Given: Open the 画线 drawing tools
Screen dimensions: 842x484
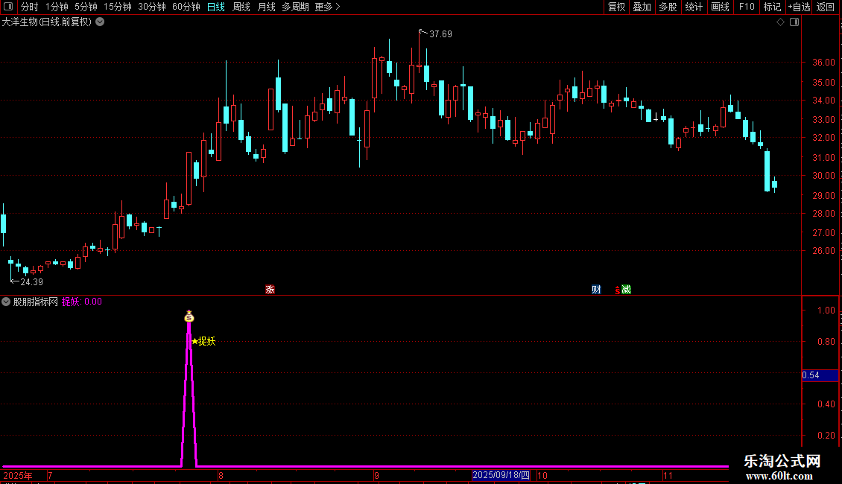Looking at the screenshot, I should [x=720, y=7].
